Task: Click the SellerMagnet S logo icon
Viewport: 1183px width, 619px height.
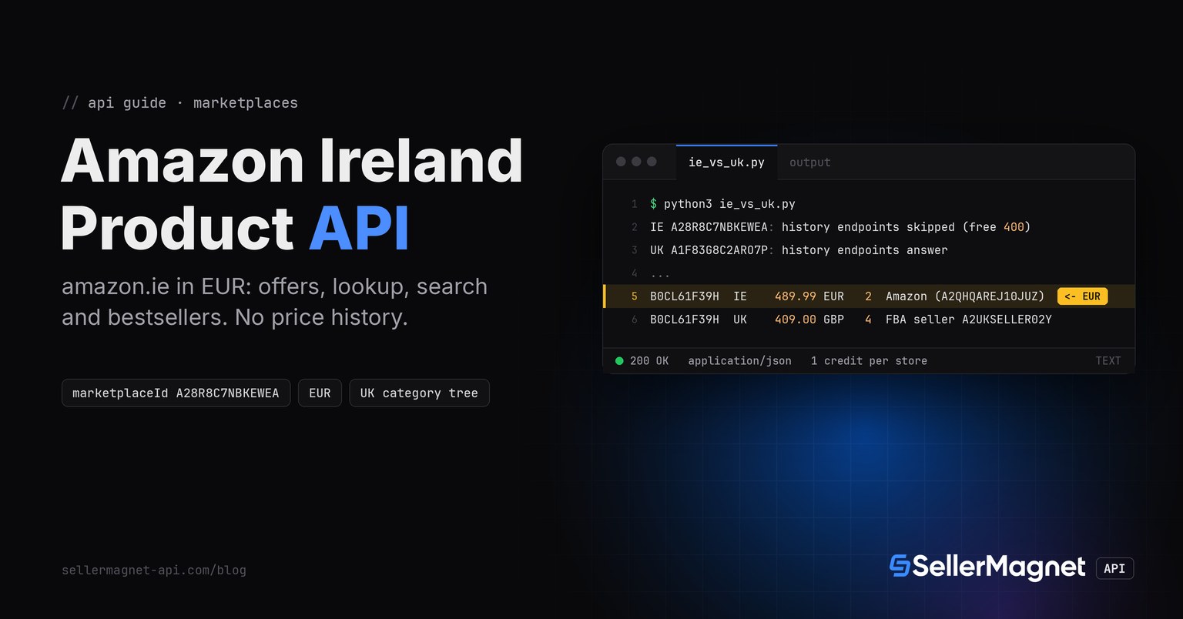Action: click(x=900, y=566)
